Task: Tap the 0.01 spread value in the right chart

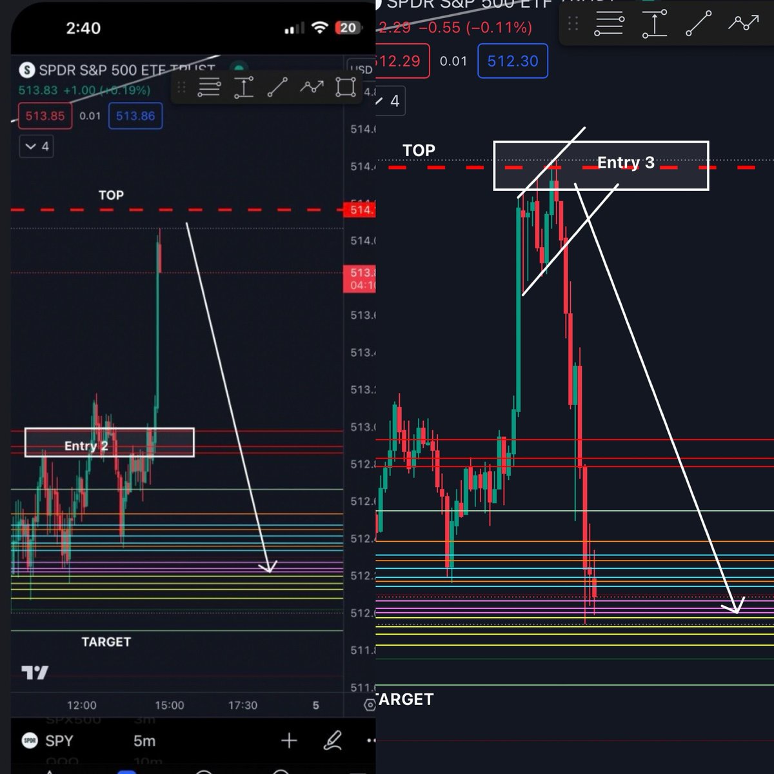Action: [453, 61]
